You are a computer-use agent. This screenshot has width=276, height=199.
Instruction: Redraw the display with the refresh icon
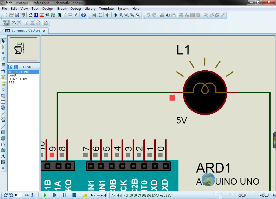pyautogui.click(x=94, y=15)
